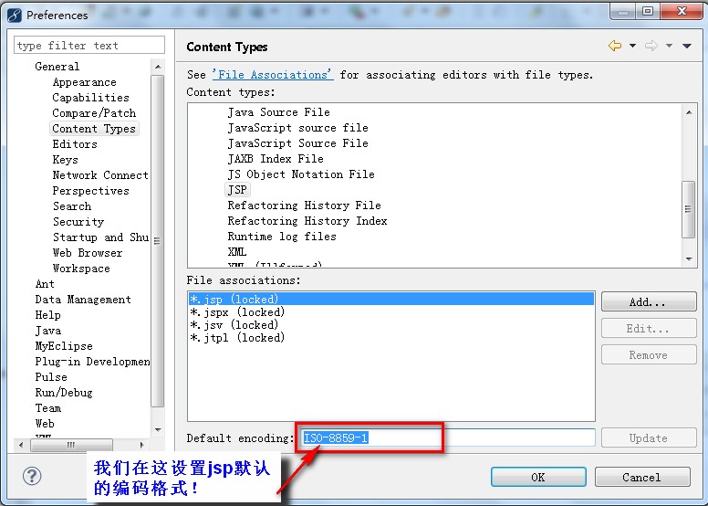708x506 pixels.
Task: Select the Workspace preference page
Action: point(81,269)
